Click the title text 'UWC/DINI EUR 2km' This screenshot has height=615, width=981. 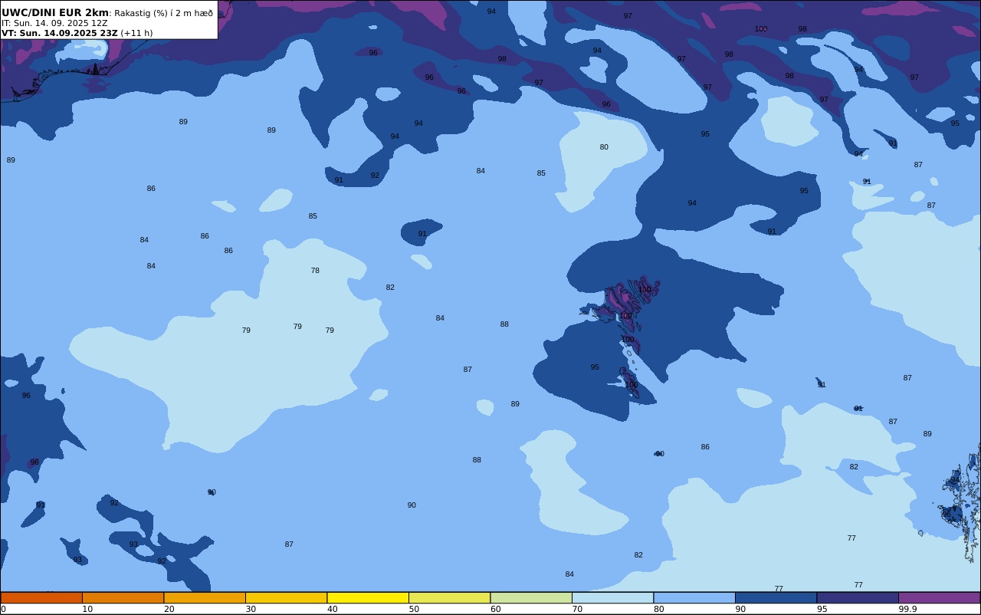[x=55, y=12]
